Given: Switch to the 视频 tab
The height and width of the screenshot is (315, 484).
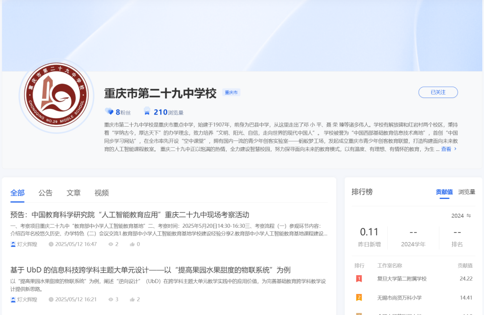Looking at the screenshot, I should pos(101,192).
